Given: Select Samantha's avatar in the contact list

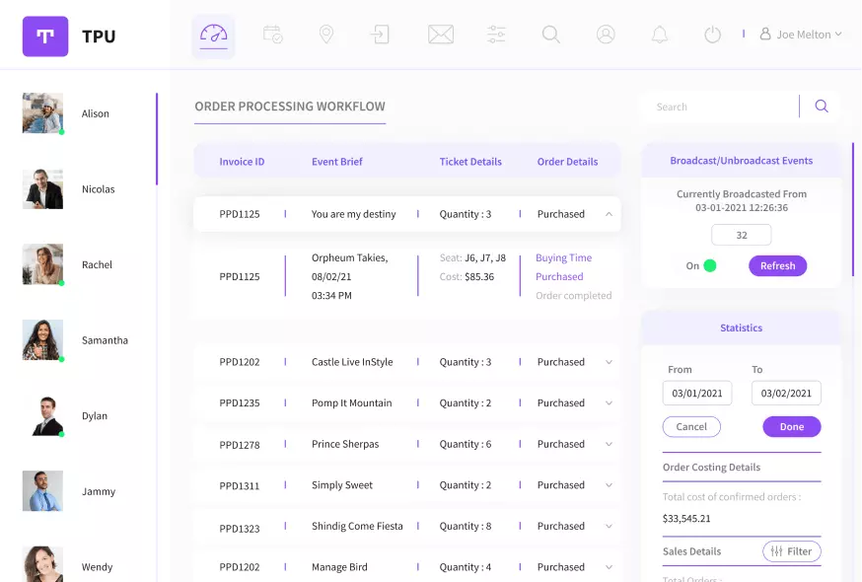Looking at the screenshot, I should tap(42, 339).
